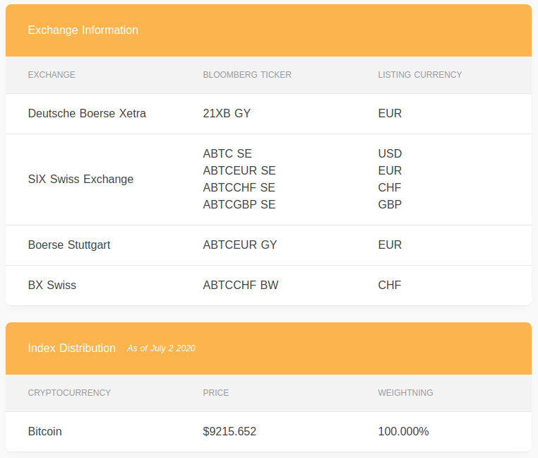Select the WEIGHTNING column header
Image resolution: width=538 pixels, height=458 pixels.
pos(405,393)
